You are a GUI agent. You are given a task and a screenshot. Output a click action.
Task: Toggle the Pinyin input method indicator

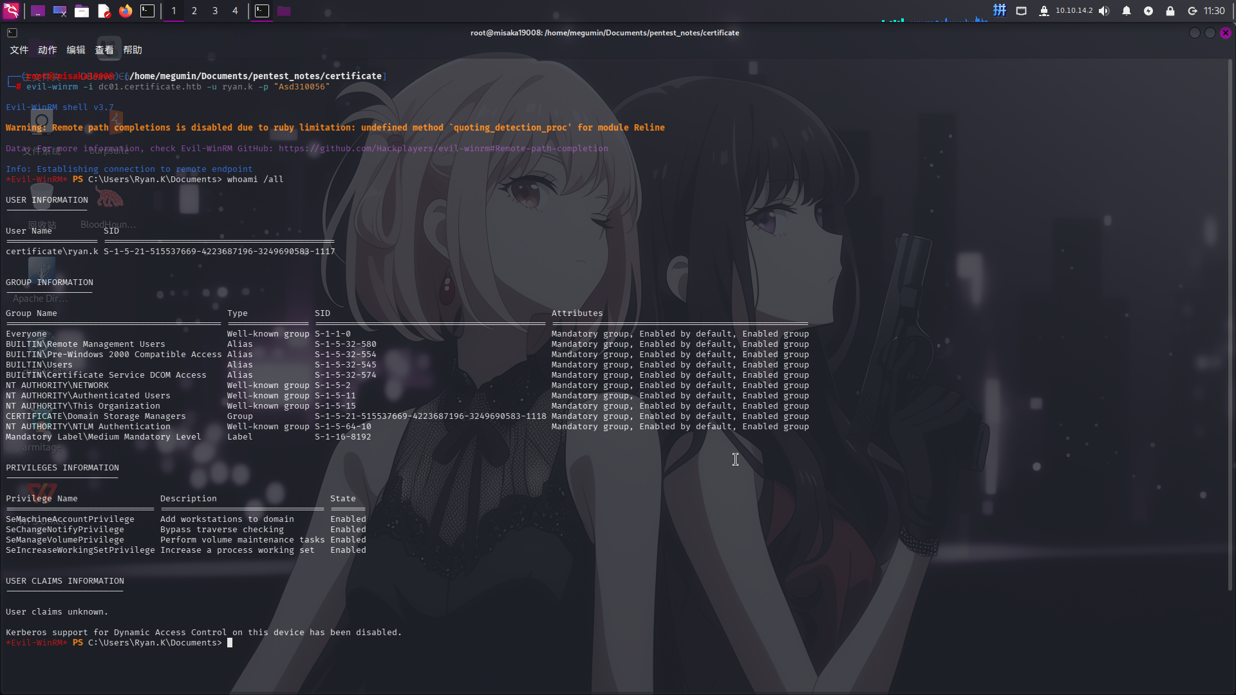(999, 10)
